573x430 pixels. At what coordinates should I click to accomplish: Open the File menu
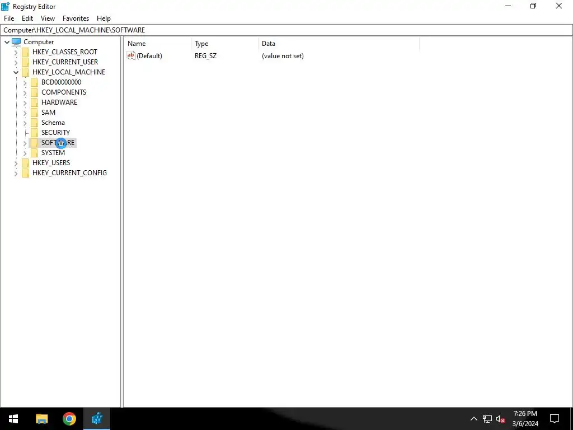(x=9, y=18)
